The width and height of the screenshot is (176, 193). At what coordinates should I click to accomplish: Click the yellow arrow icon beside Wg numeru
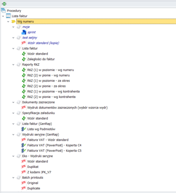(13, 22)
